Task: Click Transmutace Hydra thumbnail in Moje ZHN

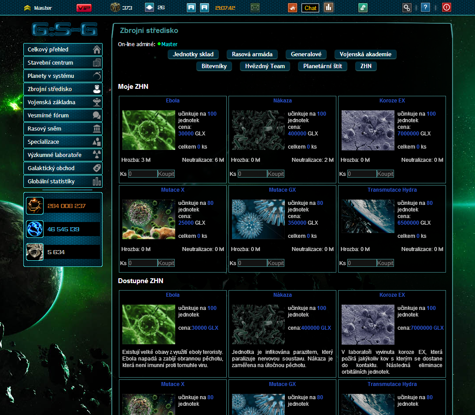Action: point(368,216)
